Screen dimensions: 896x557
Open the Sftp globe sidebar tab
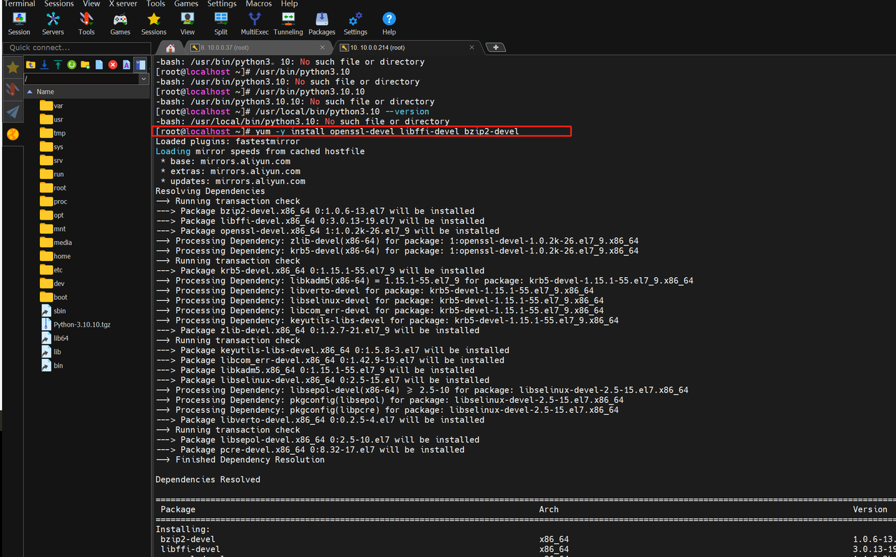coord(13,134)
